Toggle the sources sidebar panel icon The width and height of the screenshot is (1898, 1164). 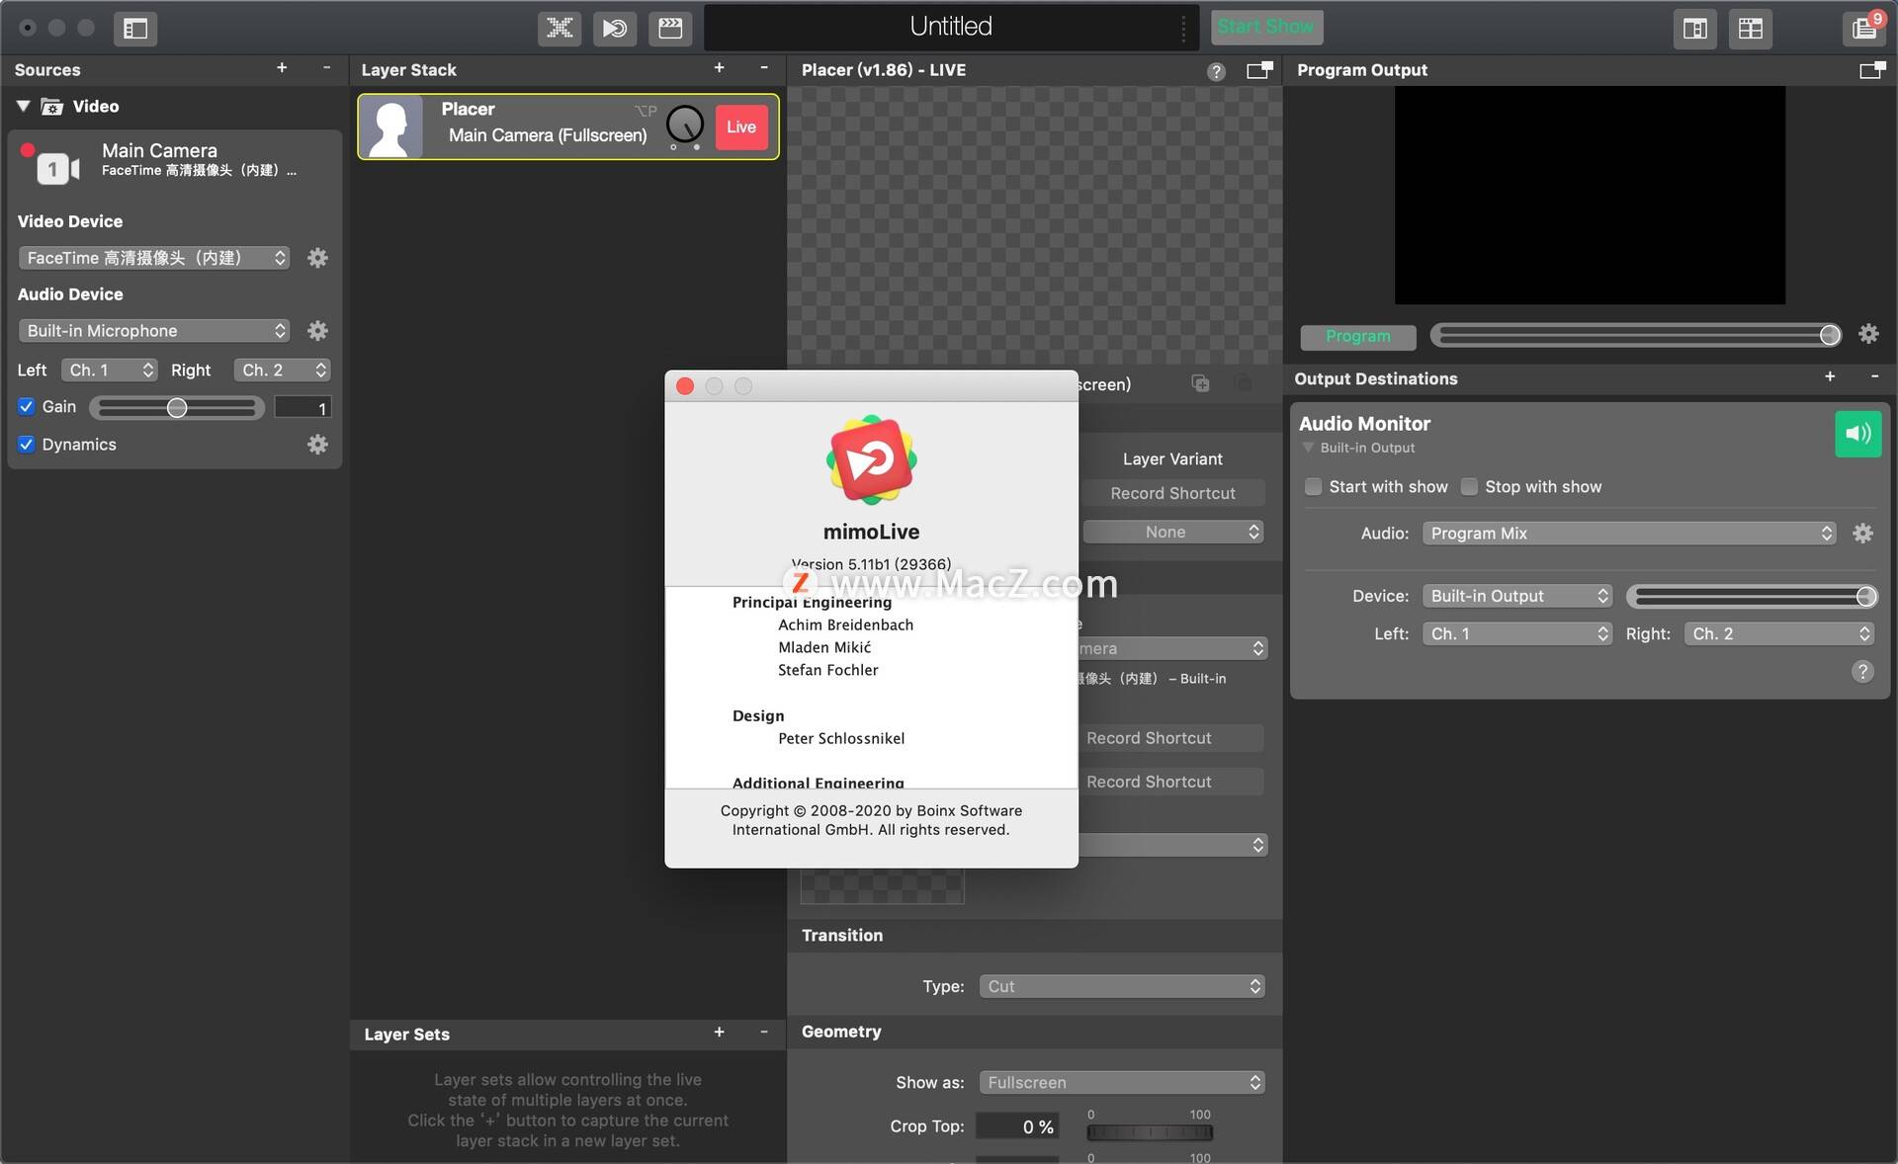pos(135,29)
